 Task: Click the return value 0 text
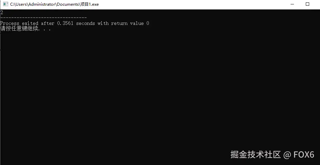pos(130,23)
